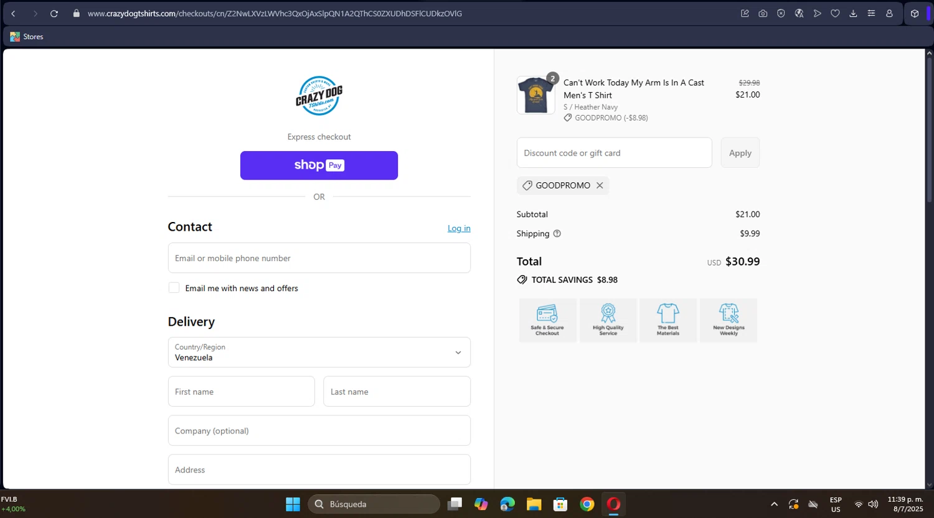The width and height of the screenshot is (934, 518).
Task: Open the FVI.B stock widget
Action: [x=13, y=504]
